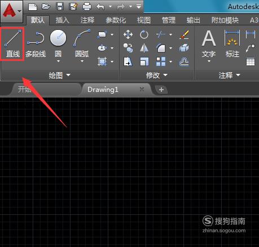Switch to the 视图 ribbon tab

coord(144,20)
